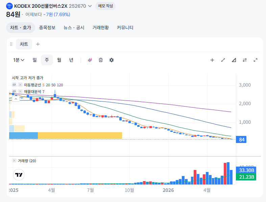This screenshot has height=202, width=266.
Task: Click the 거래량 (20) legend label
Action: click(x=27, y=161)
